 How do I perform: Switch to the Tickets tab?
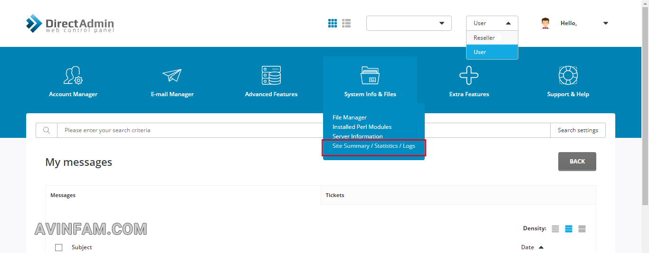pos(458,195)
